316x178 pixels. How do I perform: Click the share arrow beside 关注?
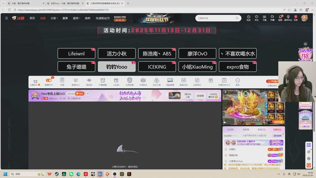[x=88, y=94]
